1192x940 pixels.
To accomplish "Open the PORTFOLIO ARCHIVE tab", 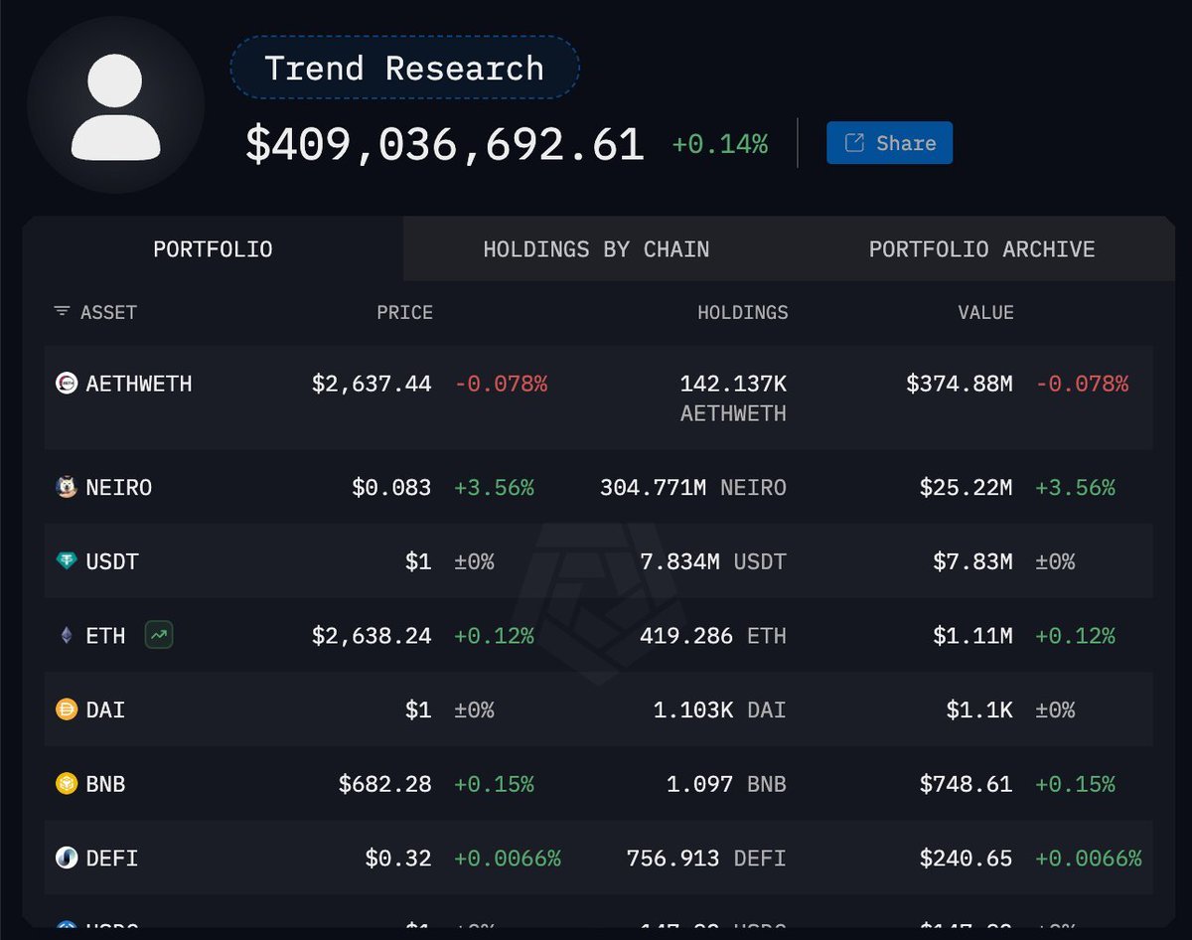I will coord(981,249).
